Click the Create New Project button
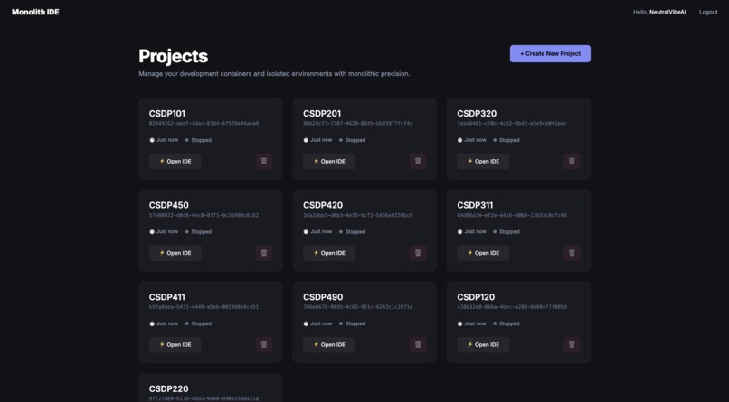This screenshot has width=729, height=402. pos(550,54)
